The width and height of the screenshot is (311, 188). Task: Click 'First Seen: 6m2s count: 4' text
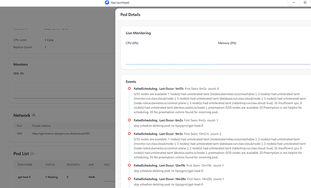(202, 89)
